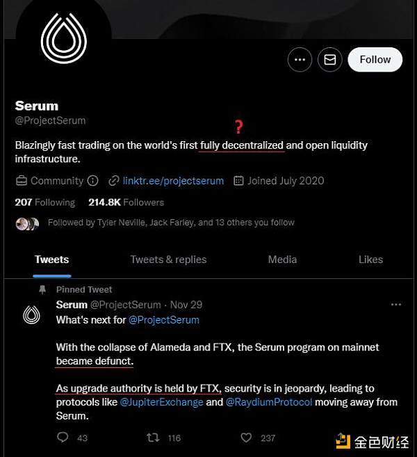Click the envelope message icon

(x=330, y=60)
